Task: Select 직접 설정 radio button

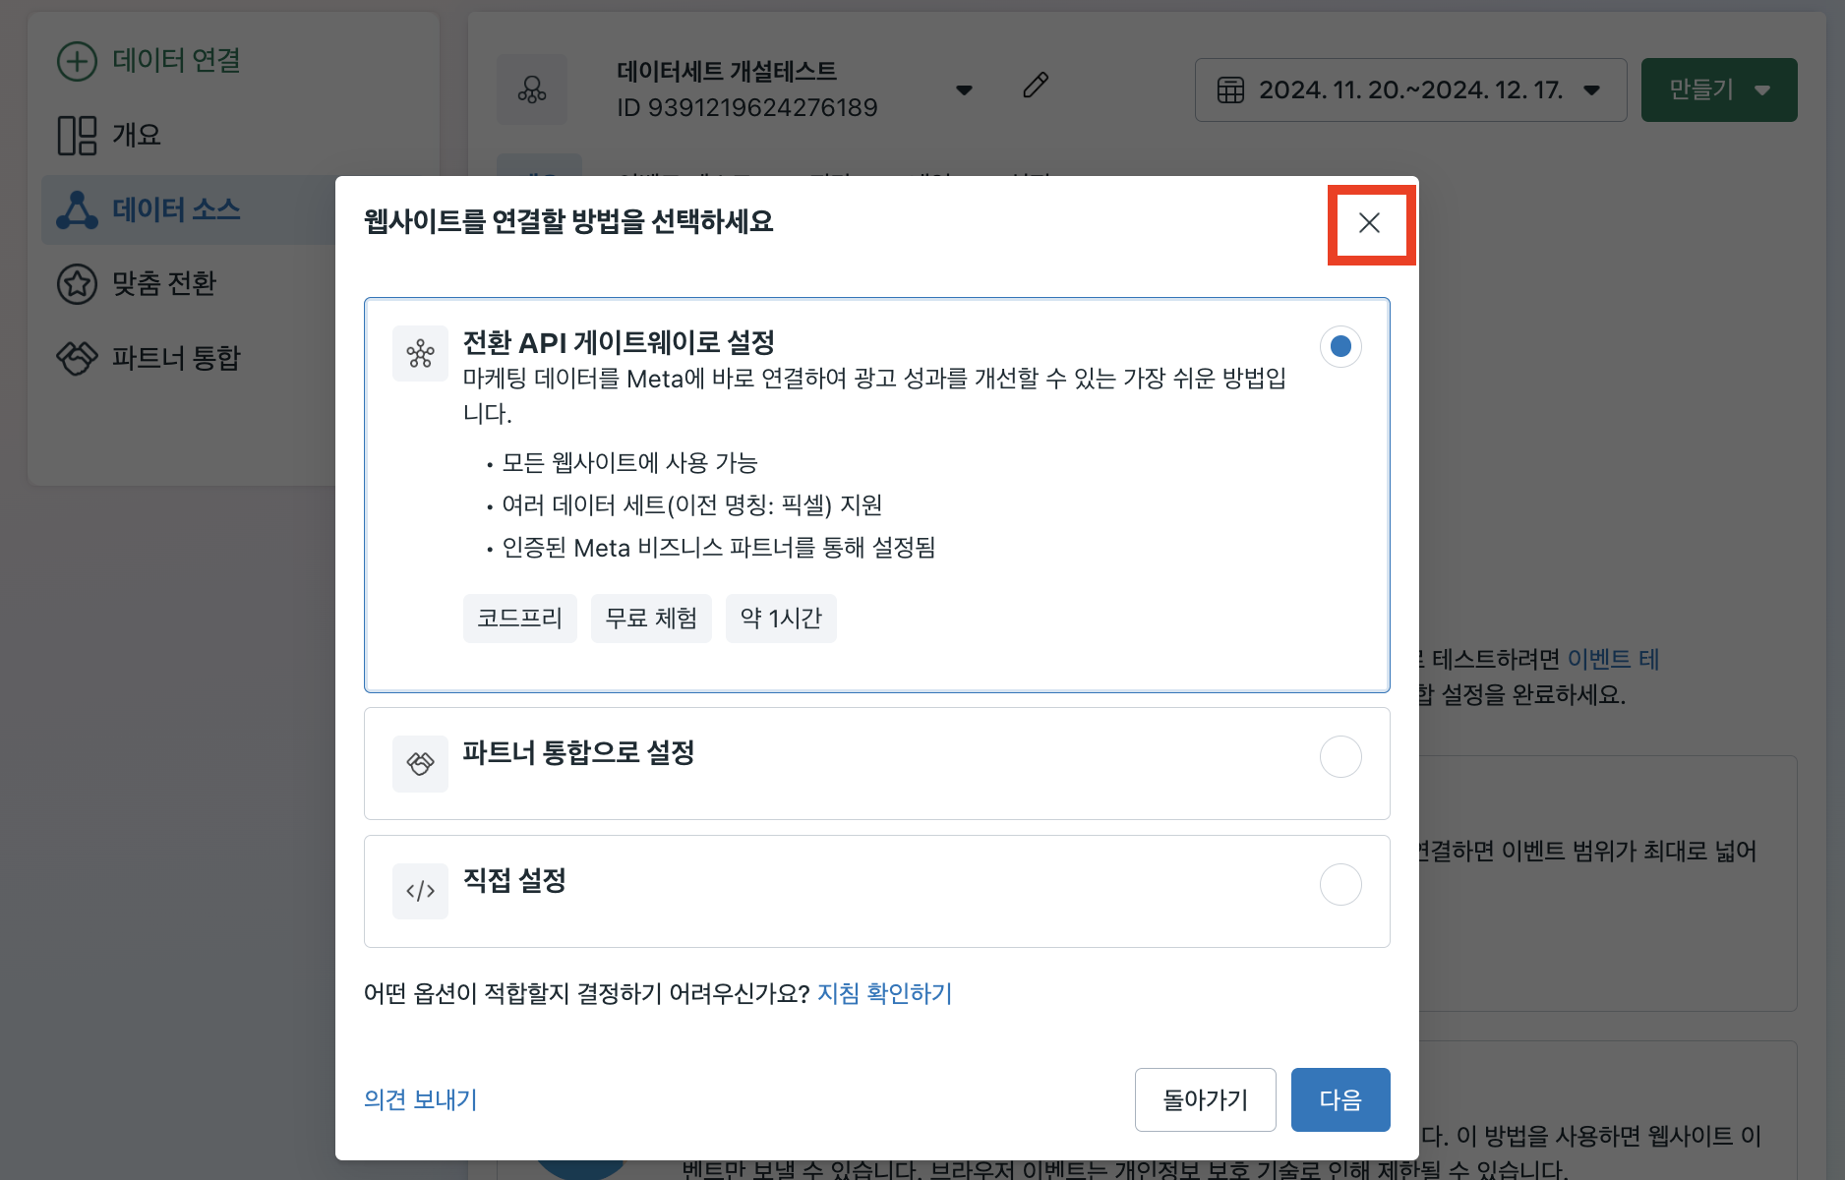Action: click(1340, 884)
